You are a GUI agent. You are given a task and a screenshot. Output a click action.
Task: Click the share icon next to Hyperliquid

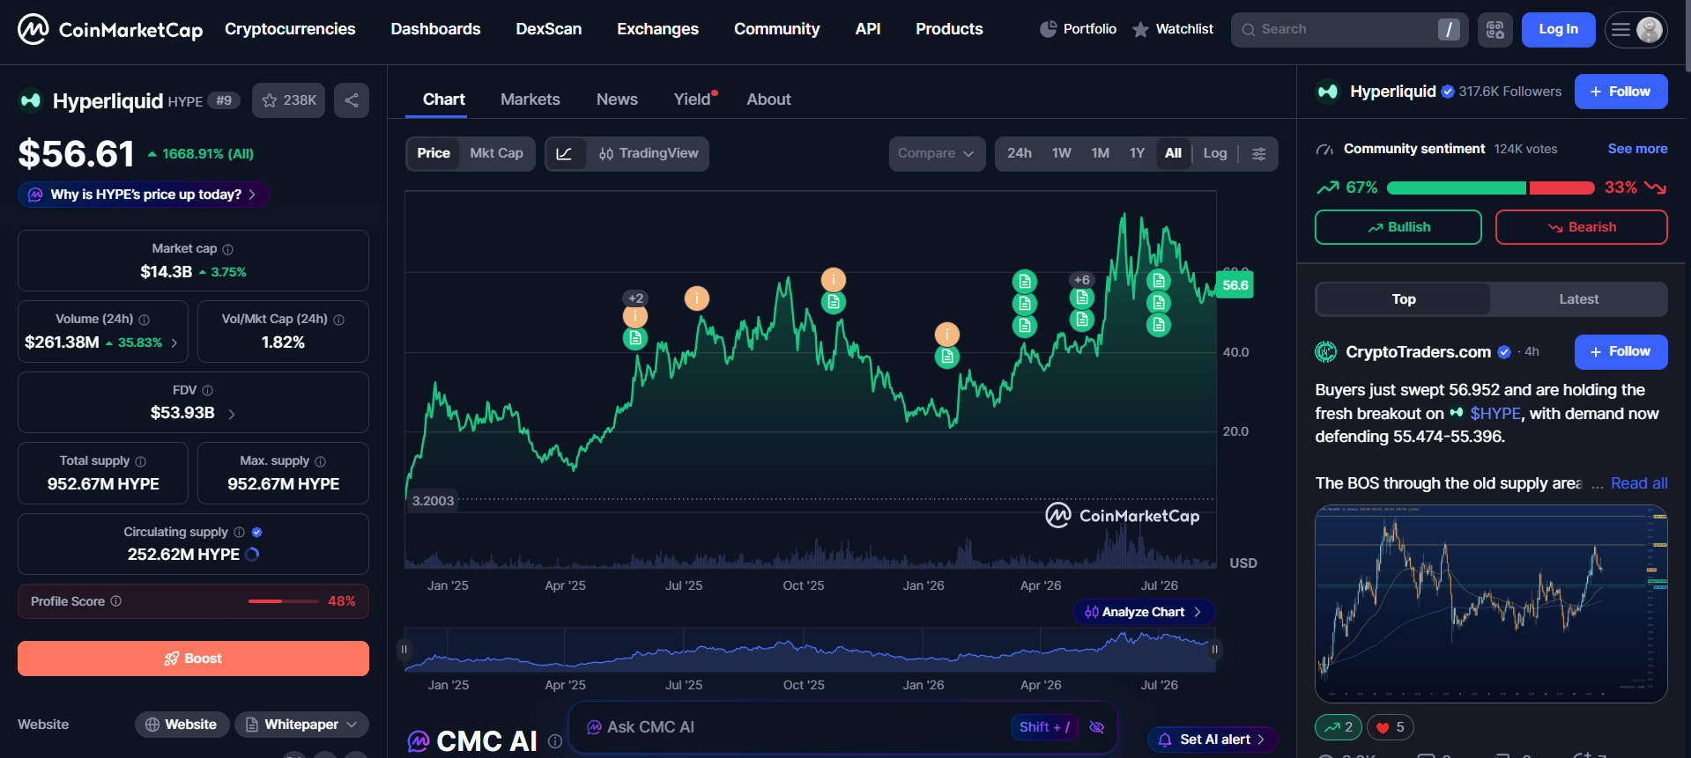(352, 100)
